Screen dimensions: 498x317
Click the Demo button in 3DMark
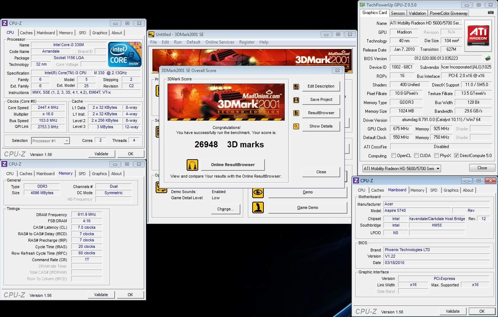308,192
